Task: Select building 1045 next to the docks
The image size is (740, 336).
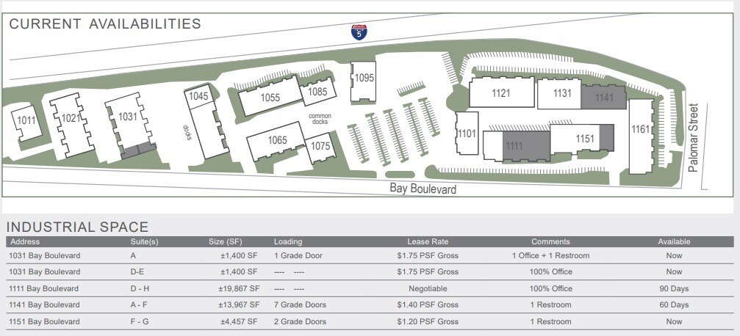Action: coord(198,97)
